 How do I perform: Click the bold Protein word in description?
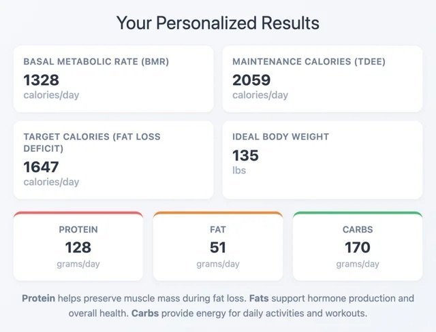pyautogui.click(x=38, y=299)
